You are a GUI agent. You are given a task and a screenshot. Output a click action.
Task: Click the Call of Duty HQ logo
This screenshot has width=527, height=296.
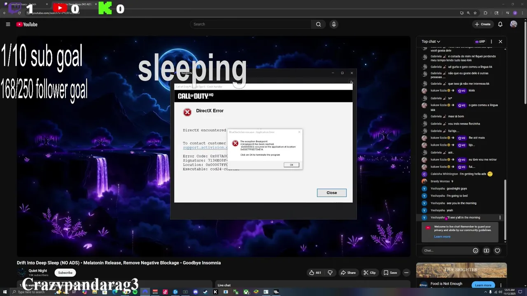(x=196, y=96)
